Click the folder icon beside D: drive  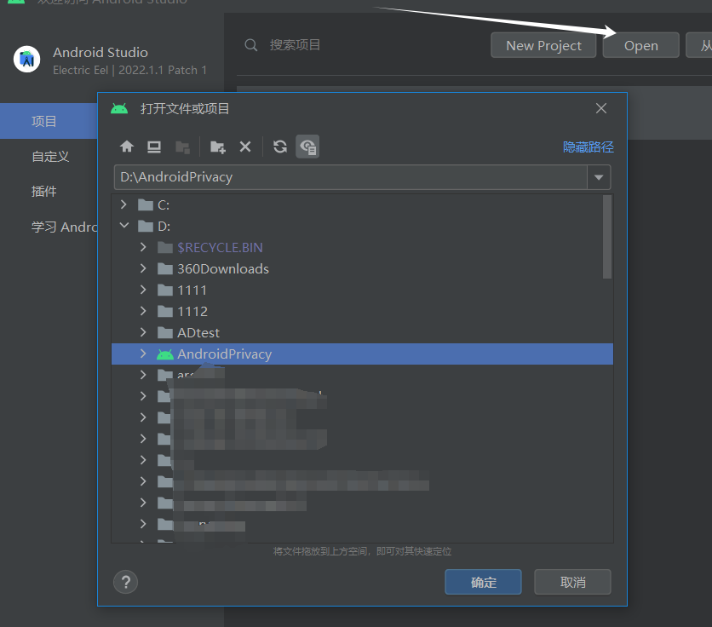point(146,227)
